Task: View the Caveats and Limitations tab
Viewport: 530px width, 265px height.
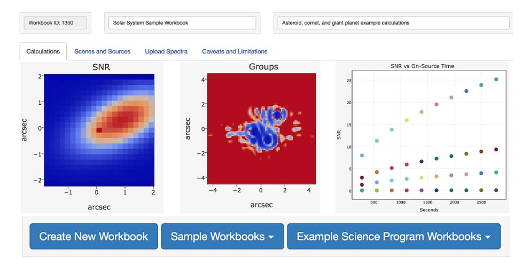Action: [235, 51]
